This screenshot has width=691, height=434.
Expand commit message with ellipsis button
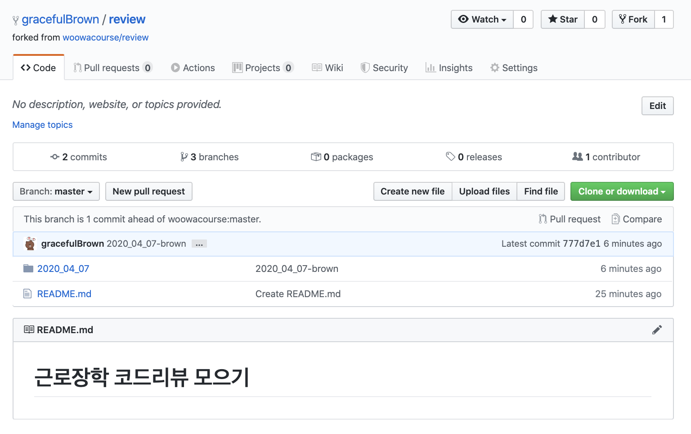tap(199, 244)
